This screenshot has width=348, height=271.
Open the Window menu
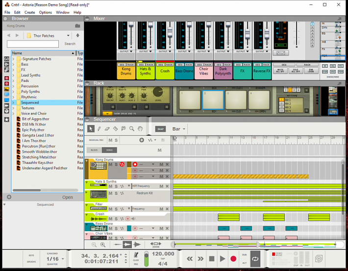pyautogui.click(x=63, y=12)
